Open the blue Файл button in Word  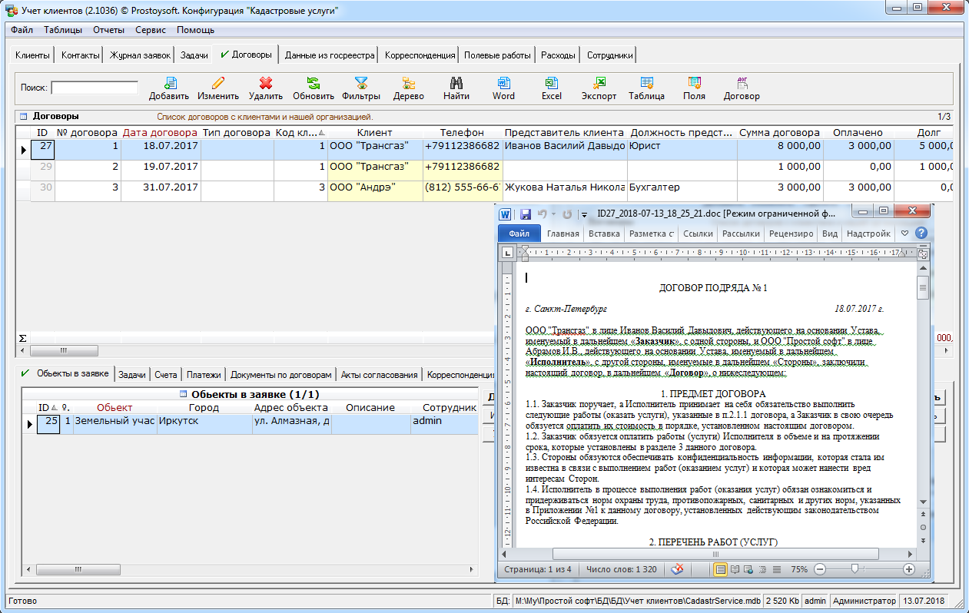pyautogui.click(x=519, y=234)
